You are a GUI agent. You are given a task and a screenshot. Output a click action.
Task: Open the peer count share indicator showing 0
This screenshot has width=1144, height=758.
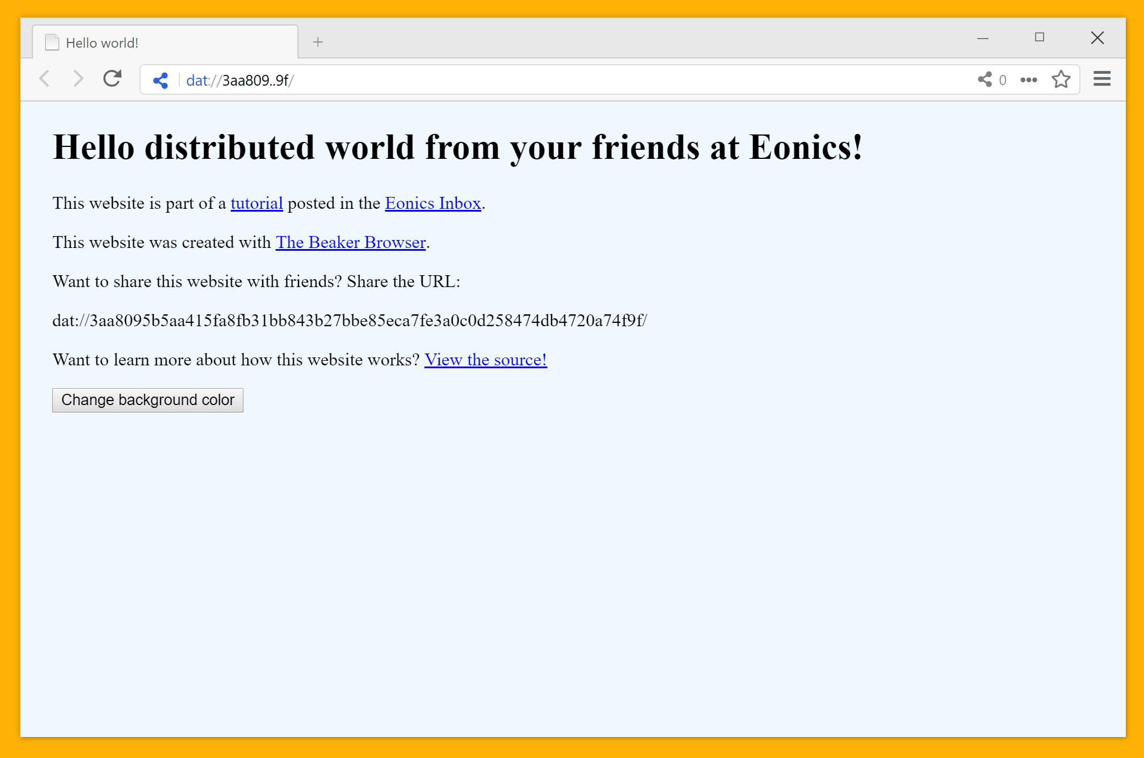click(x=990, y=80)
